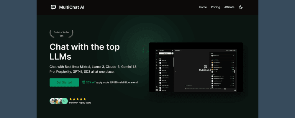295x118 pixels.
Task: Click the 99+ users avatar badge
Action: [65, 101]
